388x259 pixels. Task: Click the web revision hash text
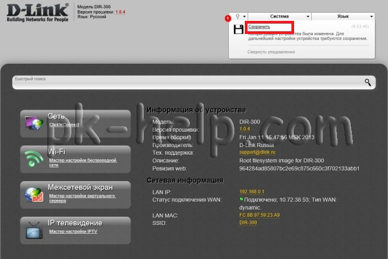(299, 168)
